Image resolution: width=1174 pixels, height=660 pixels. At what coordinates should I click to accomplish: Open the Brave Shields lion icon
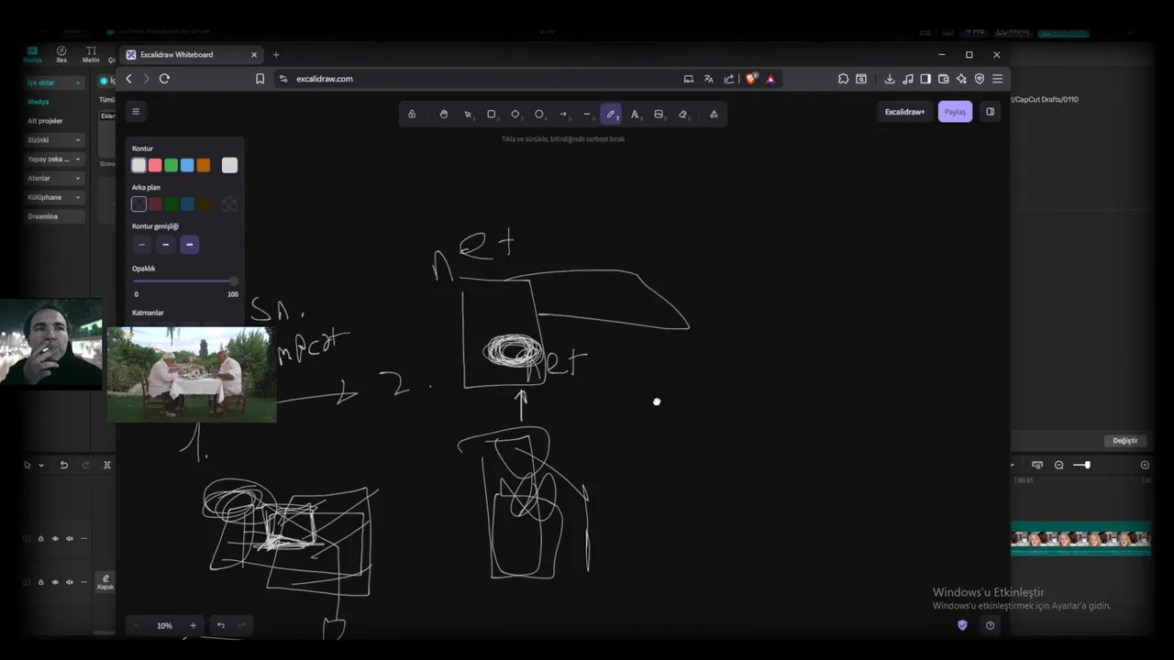pos(751,79)
